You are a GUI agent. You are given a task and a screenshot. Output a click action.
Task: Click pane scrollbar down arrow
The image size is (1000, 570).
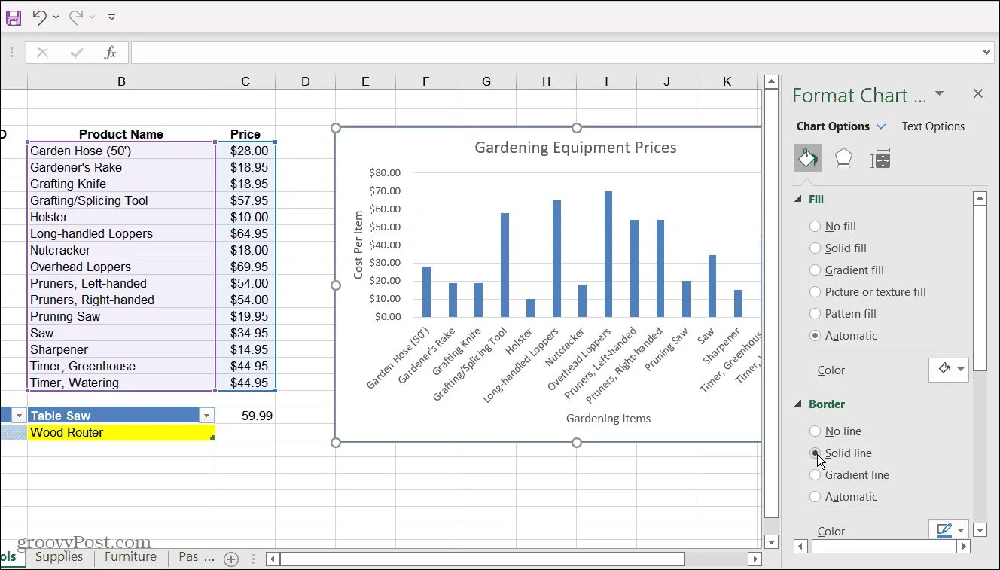click(x=980, y=530)
